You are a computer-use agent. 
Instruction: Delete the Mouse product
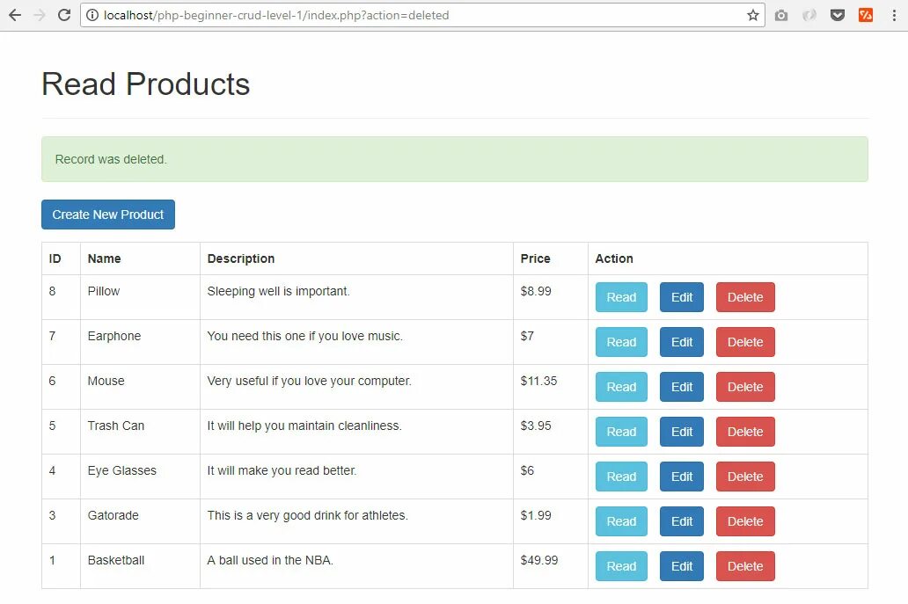(745, 387)
